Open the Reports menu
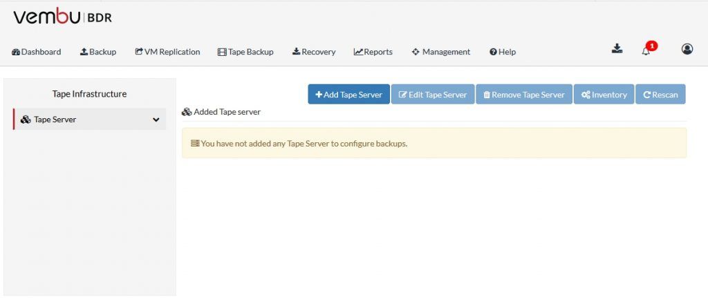 [x=373, y=52]
